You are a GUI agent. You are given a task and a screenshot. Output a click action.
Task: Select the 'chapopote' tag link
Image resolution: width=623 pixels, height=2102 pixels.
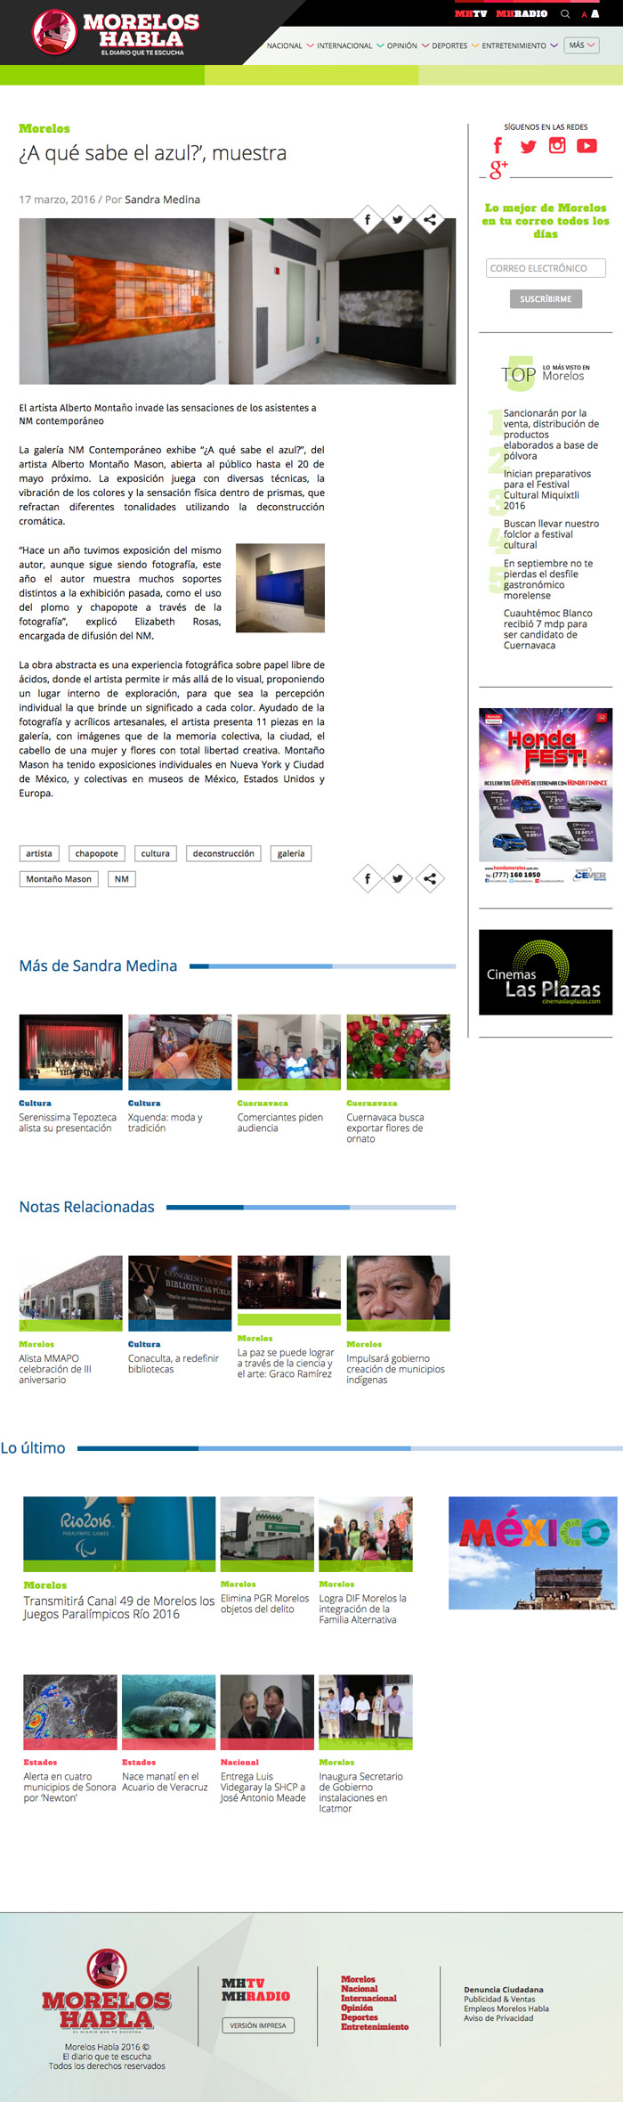click(x=96, y=853)
